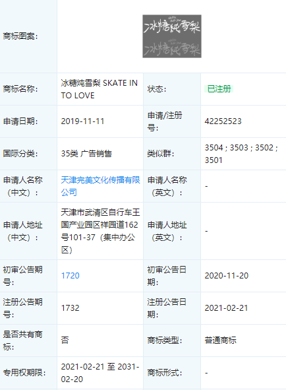286x390 pixels.
Task: Select exclusive right period 2021-02-21 至 2031-02-20
Action: pos(100,373)
